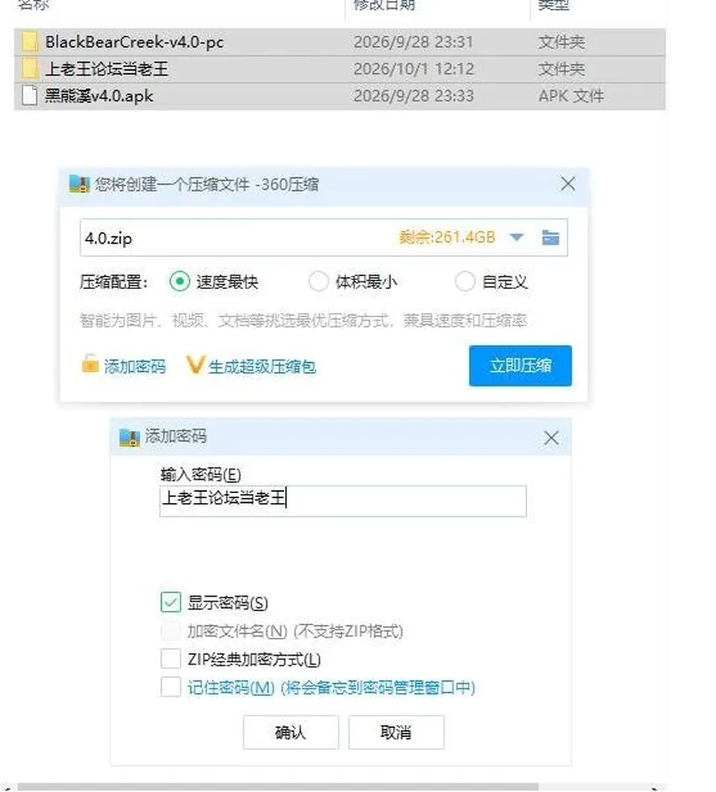The width and height of the screenshot is (716, 792).
Task: Click the app icon in the 添加密码 dialog title
Action: [x=130, y=437]
